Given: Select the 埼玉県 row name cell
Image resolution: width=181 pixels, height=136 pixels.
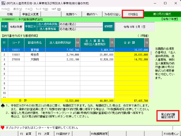Looking at the screenshot, I should click(35, 55).
